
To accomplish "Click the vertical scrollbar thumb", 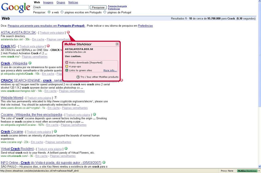I will point(259,55).
